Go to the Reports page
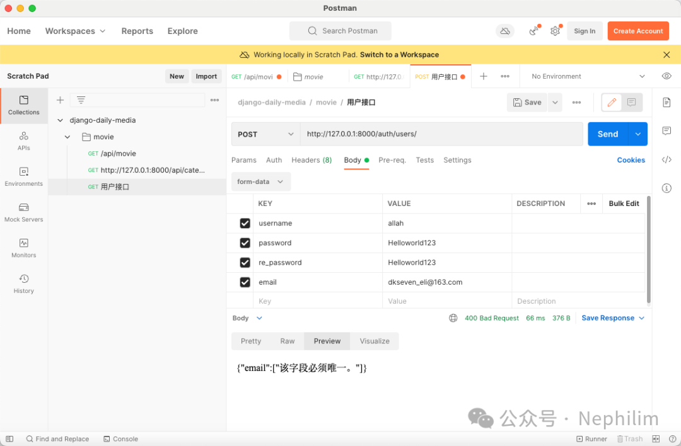Image resolution: width=681 pixels, height=446 pixels. tap(137, 31)
